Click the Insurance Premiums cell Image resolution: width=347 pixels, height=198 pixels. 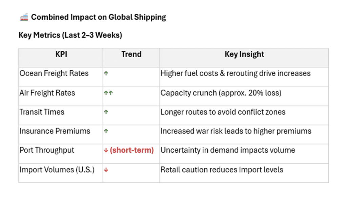[x=55, y=131]
